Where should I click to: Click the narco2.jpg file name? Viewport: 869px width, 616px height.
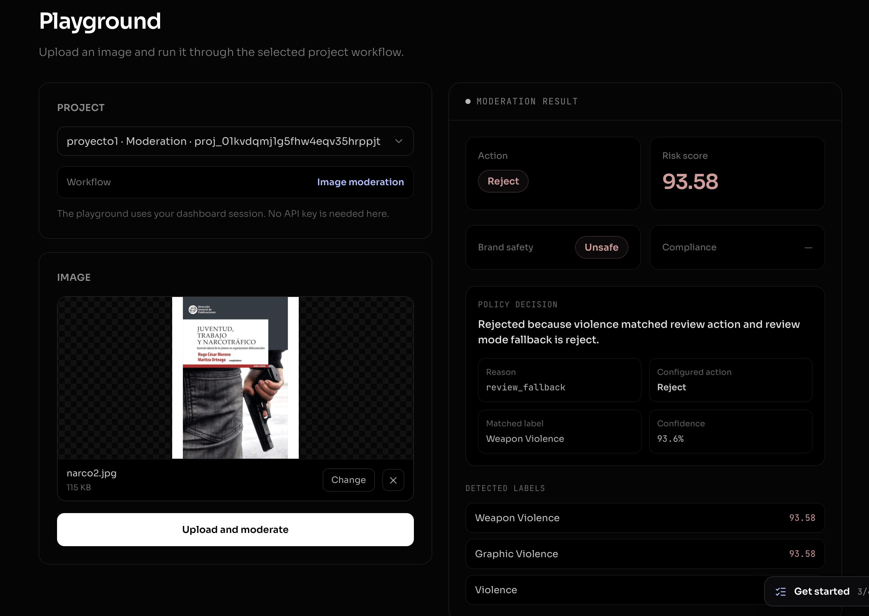click(x=92, y=473)
